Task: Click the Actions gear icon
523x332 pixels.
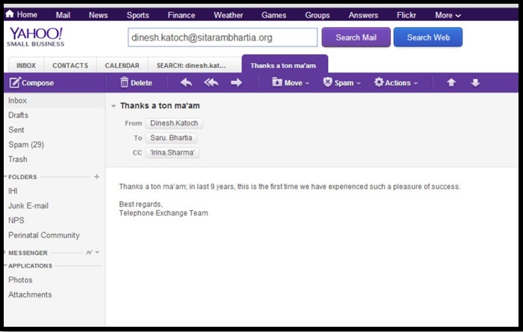Action: 379,82
